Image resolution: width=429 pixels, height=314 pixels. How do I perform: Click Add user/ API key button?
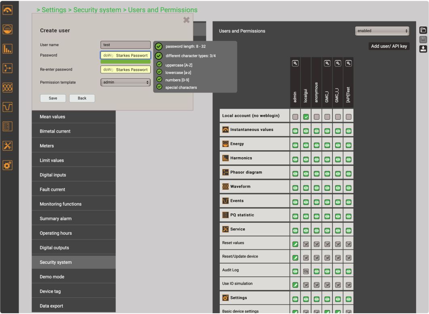389,46
